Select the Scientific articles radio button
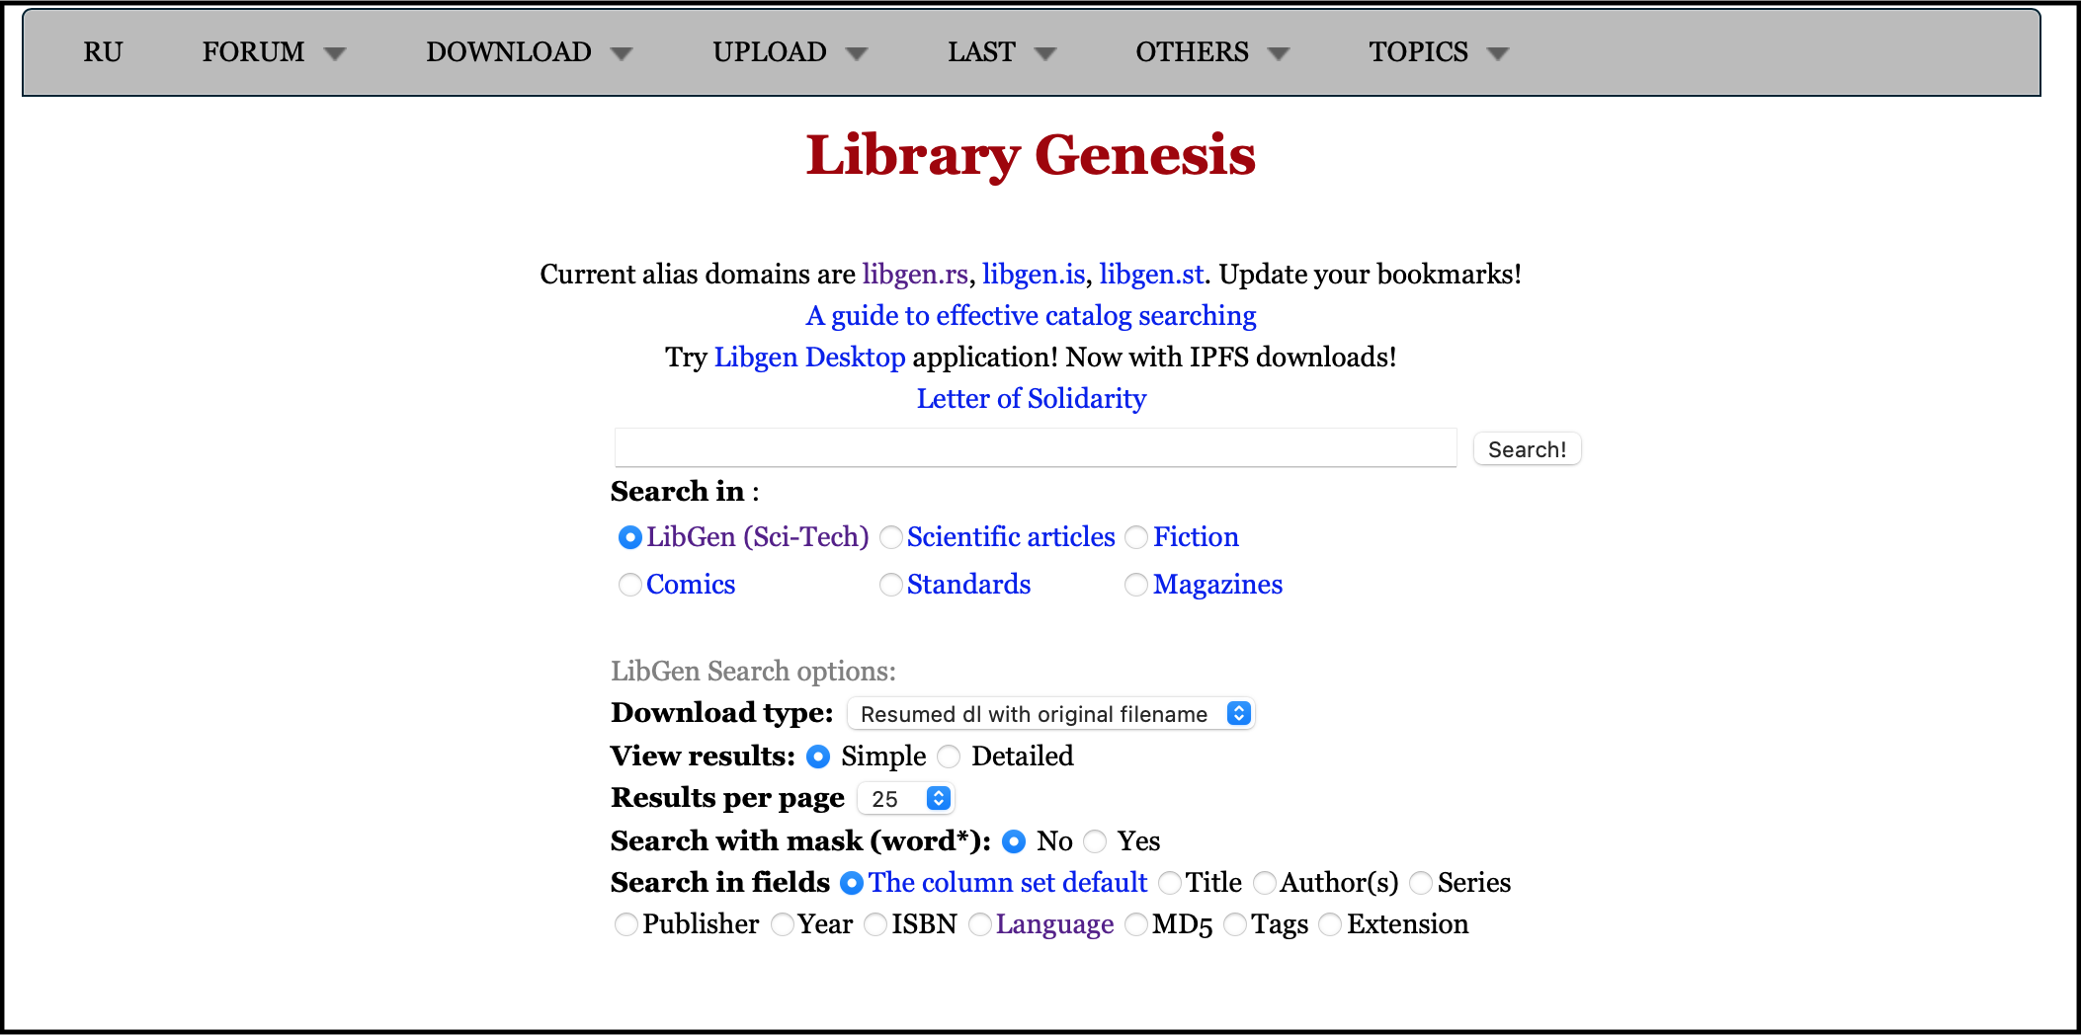Viewport: 2081px width, 1035px height. (x=890, y=537)
